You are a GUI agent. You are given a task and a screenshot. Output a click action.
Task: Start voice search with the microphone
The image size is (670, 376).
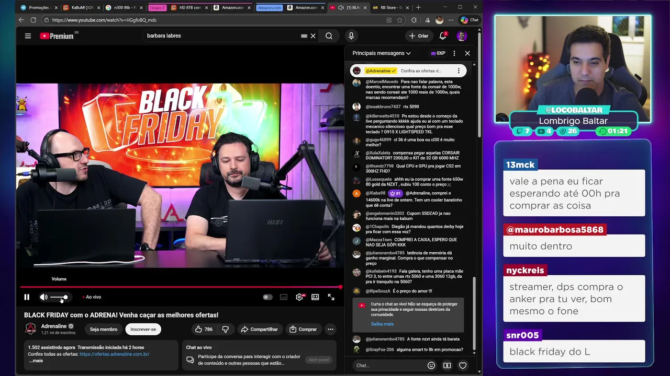[351, 36]
